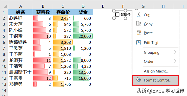This screenshot has height=96, width=187.
Task: Expand the Grouping submenu arrow
Action: (x=175, y=52)
